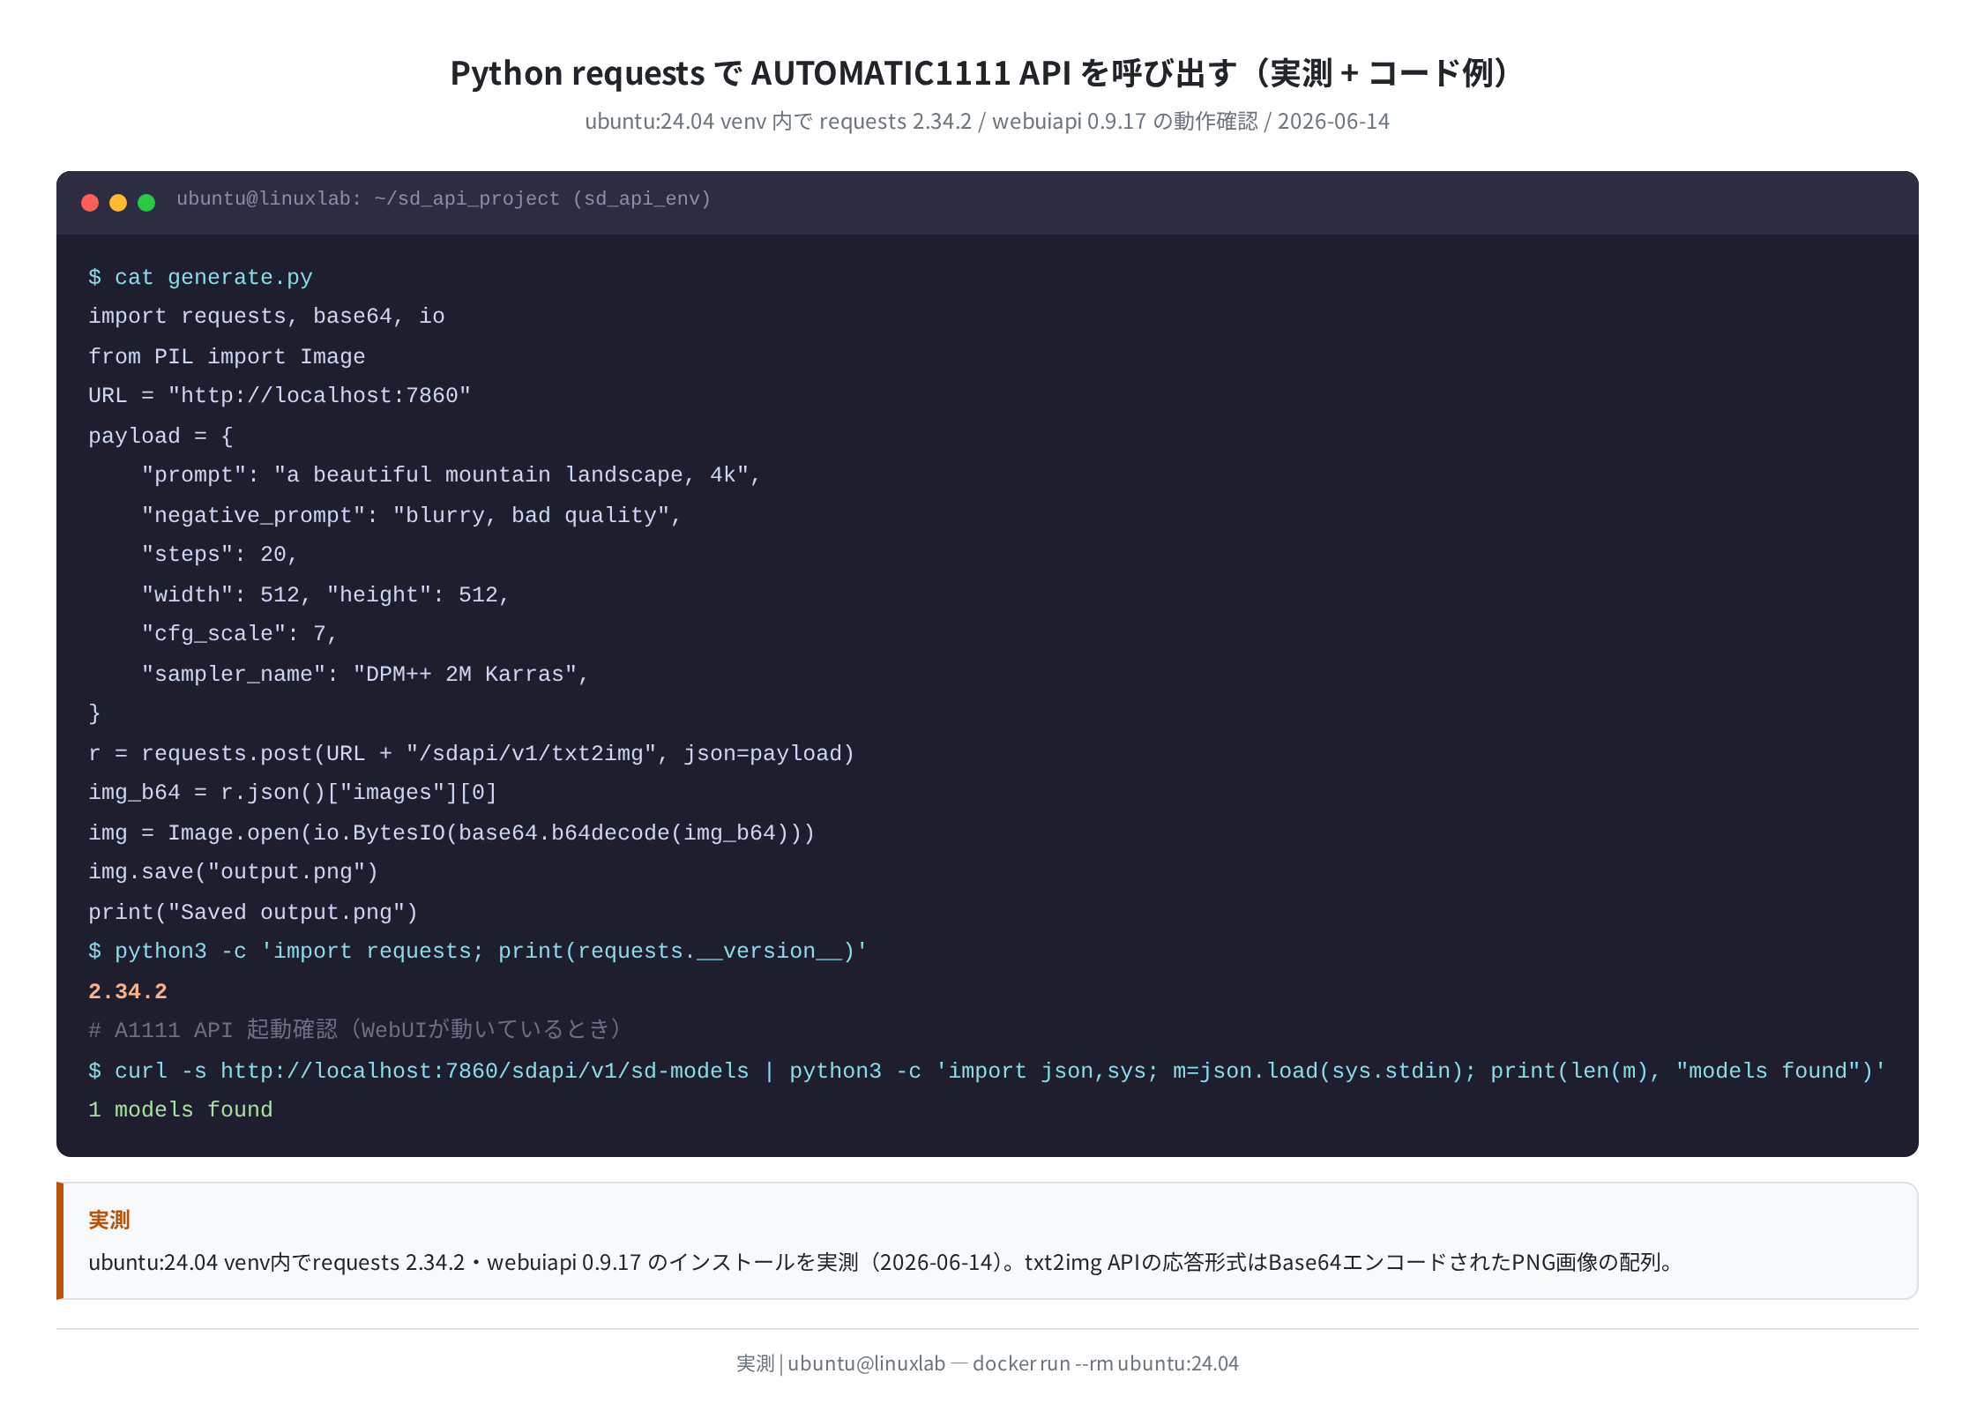The width and height of the screenshot is (1977, 1411).
Task: Click the 'img.save("output.png")' line
Action: pyautogui.click(x=234, y=872)
